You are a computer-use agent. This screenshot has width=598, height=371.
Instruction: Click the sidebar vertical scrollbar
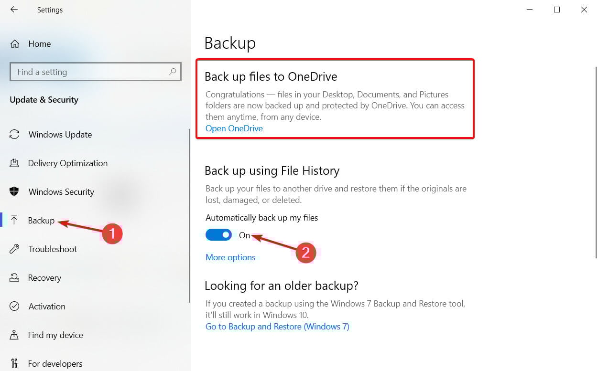tap(190, 215)
